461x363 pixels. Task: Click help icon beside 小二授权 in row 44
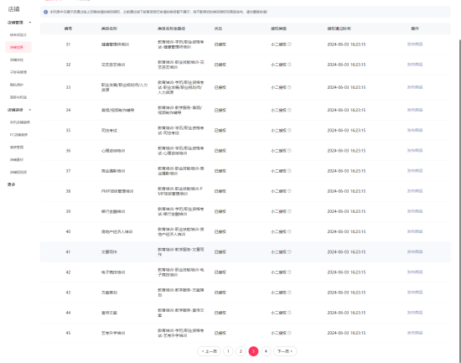289,313
